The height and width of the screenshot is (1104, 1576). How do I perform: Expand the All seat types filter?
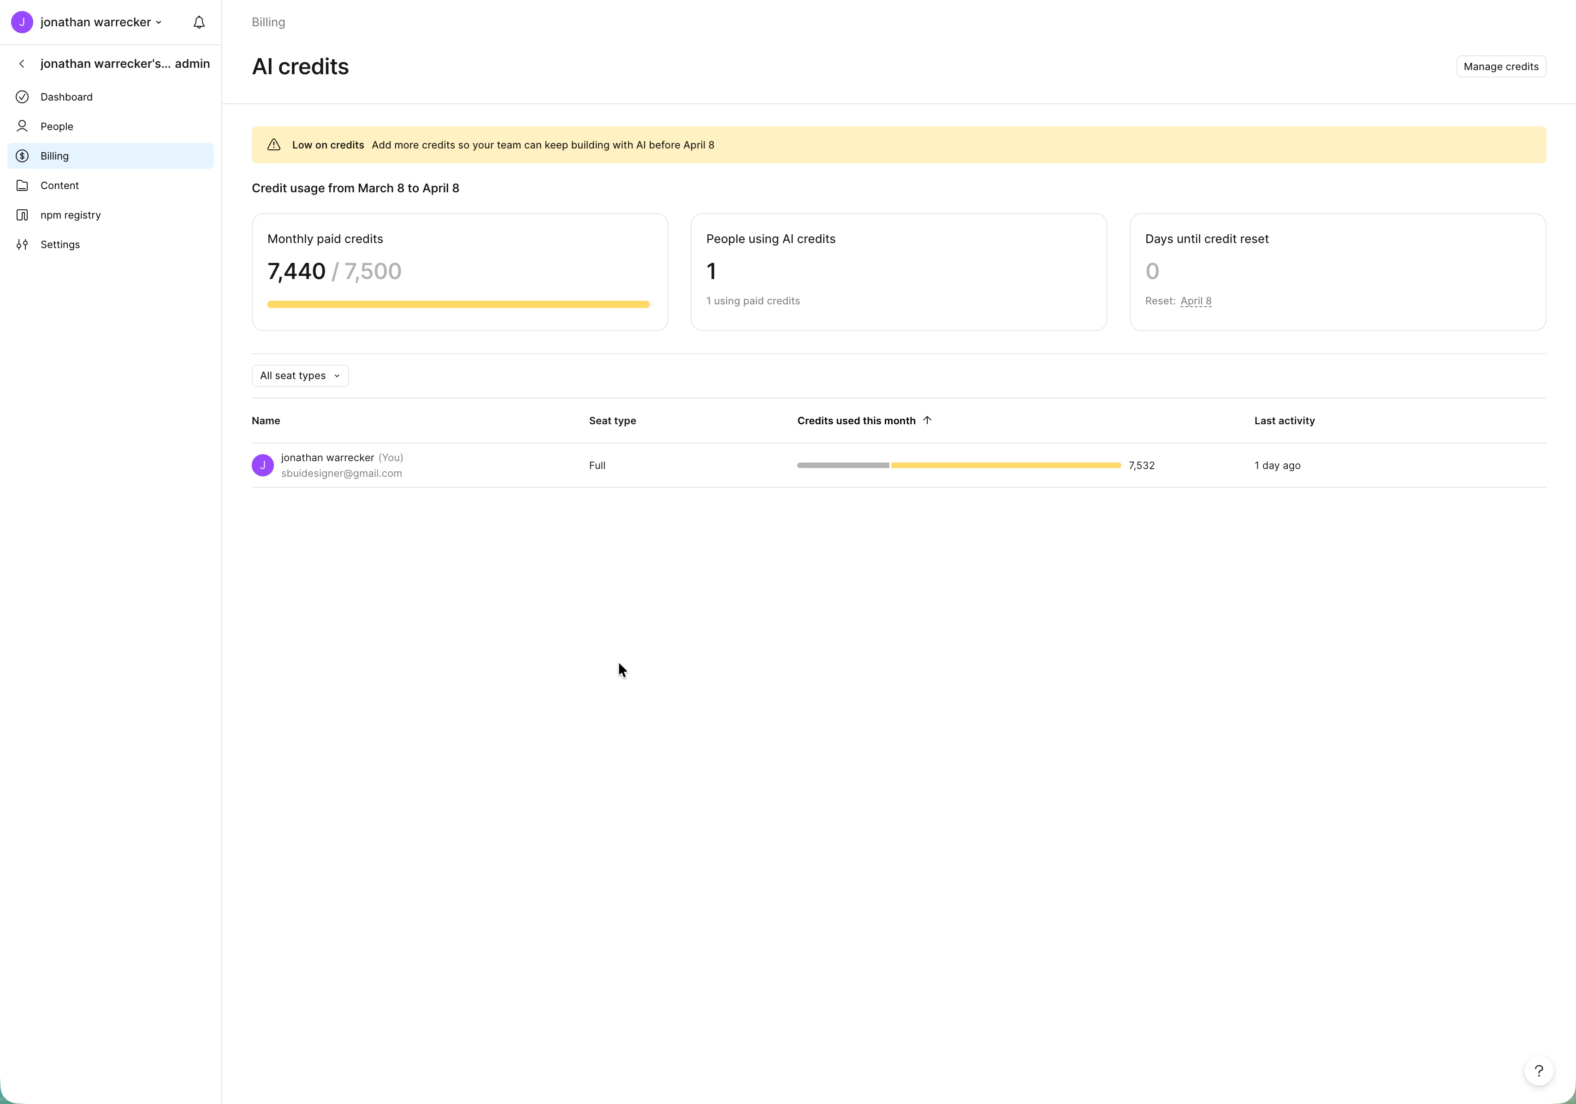pyautogui.click(x=300, y=375)
